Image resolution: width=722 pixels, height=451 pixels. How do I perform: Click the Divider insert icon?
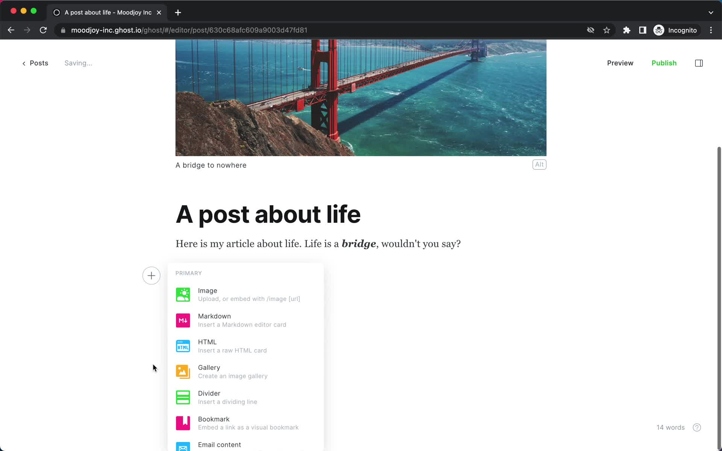184,398
